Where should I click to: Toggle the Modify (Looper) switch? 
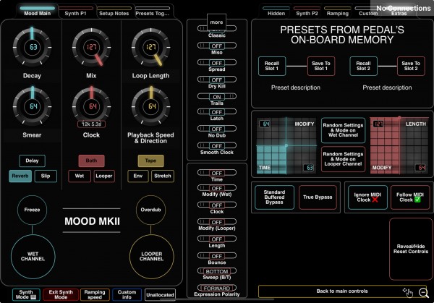point(217,222)
